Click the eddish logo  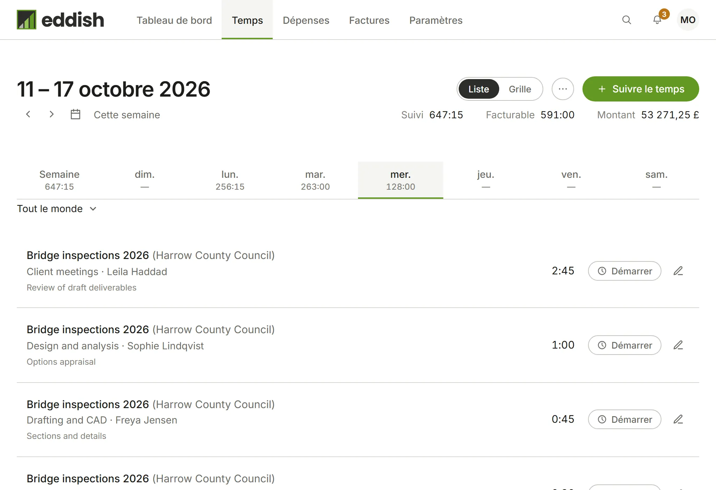click(60, 20)
